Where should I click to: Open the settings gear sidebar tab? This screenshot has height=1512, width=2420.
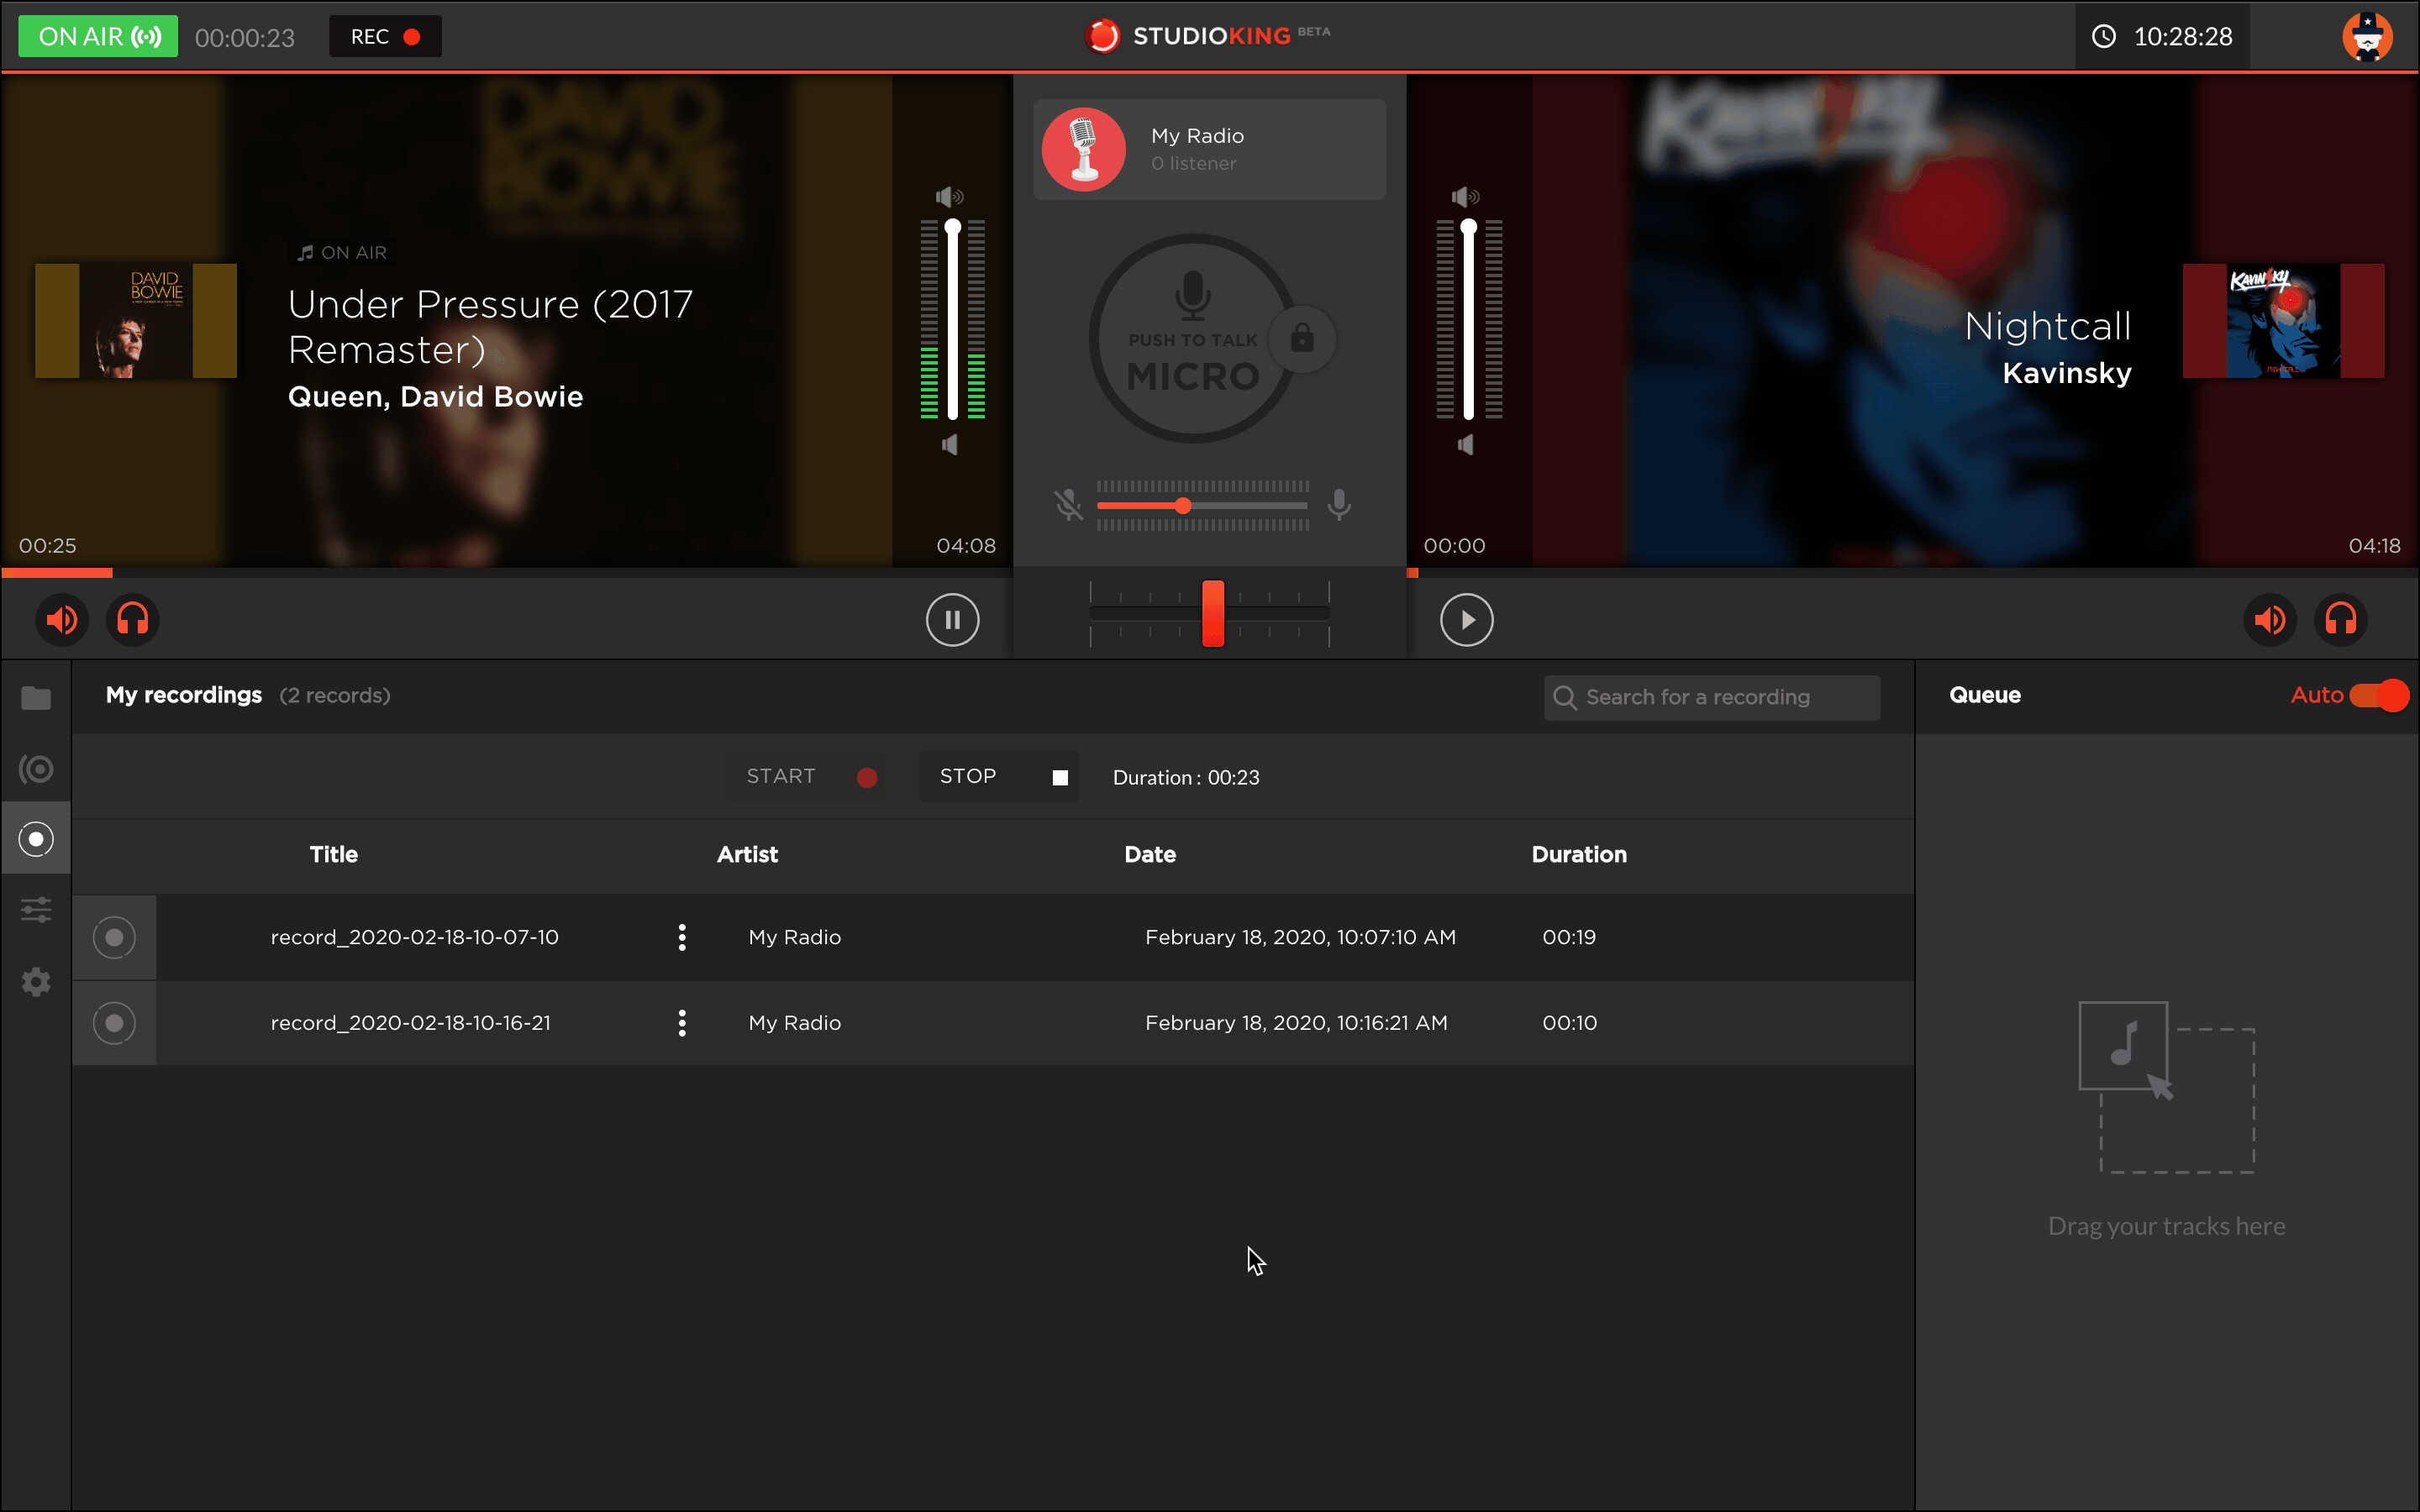pyautogui.click(x=36, y=981)
